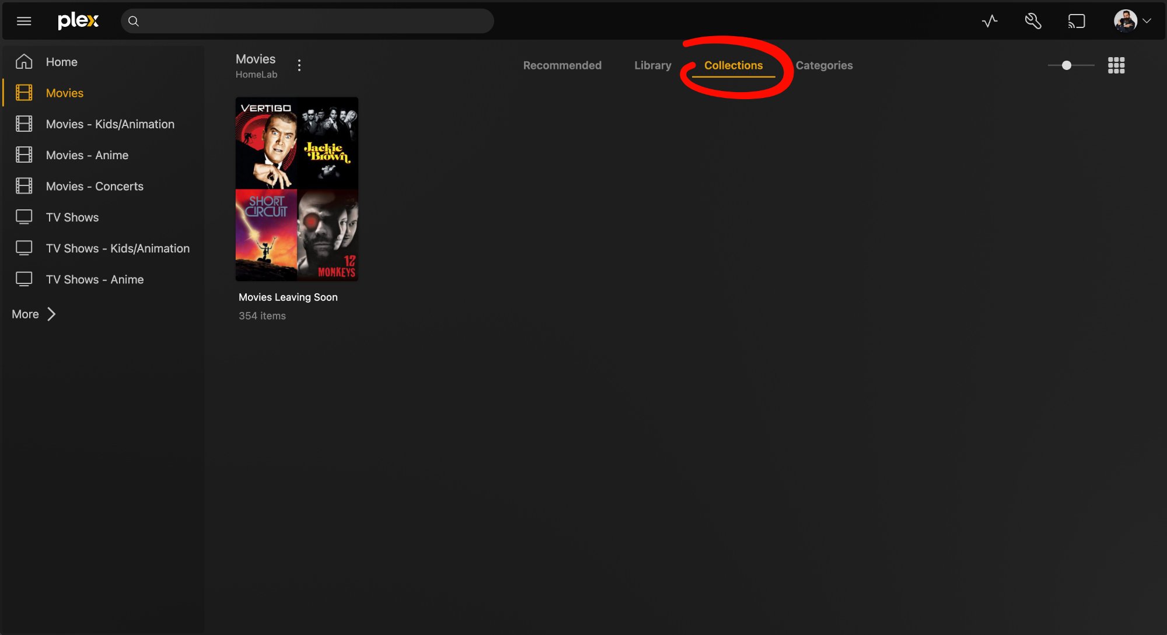The image size is (1167, 635).
Task: Select the Movies - Kids/Animation library
Action: click(110, 124)
